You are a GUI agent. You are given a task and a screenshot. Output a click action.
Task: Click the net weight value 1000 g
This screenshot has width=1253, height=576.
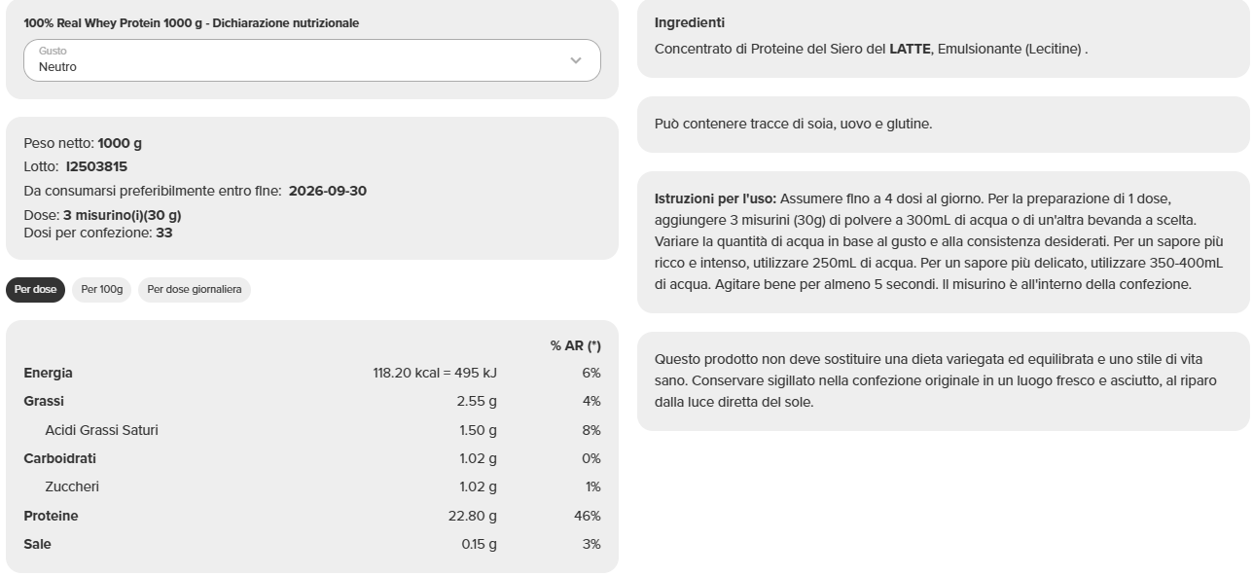pos(120,143)
